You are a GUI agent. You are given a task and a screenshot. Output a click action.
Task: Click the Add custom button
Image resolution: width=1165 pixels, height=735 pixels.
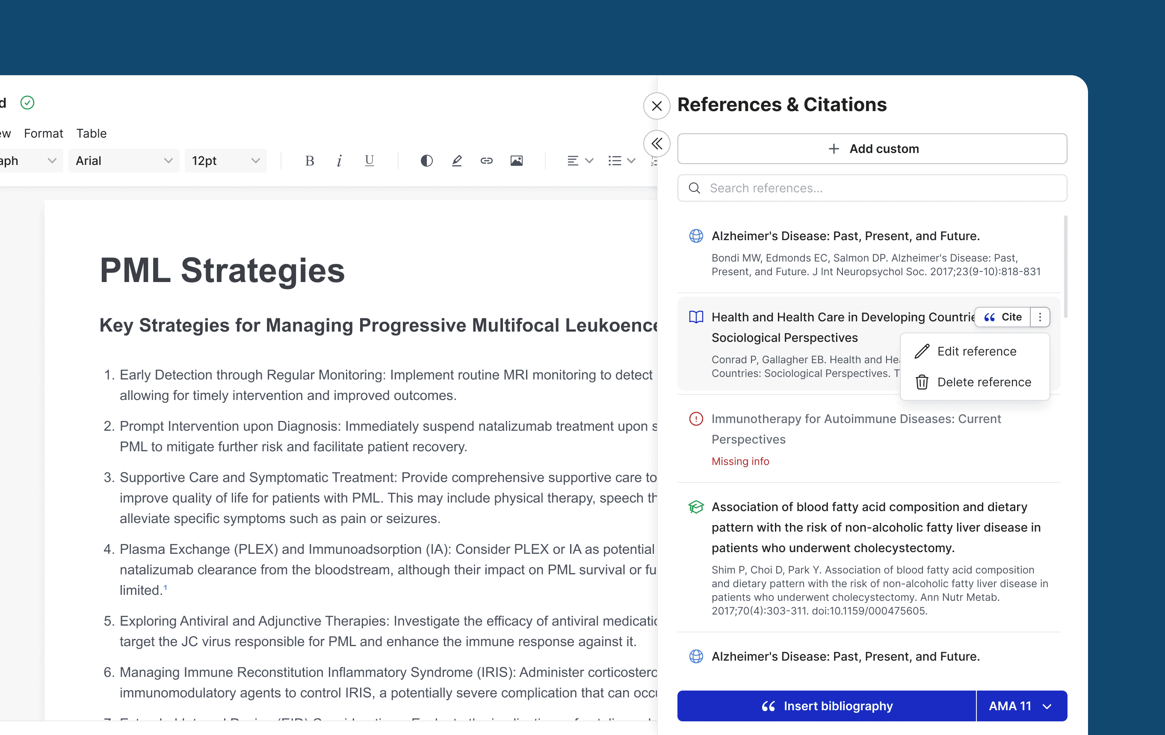pyautogui.click(x=872, y=149)
